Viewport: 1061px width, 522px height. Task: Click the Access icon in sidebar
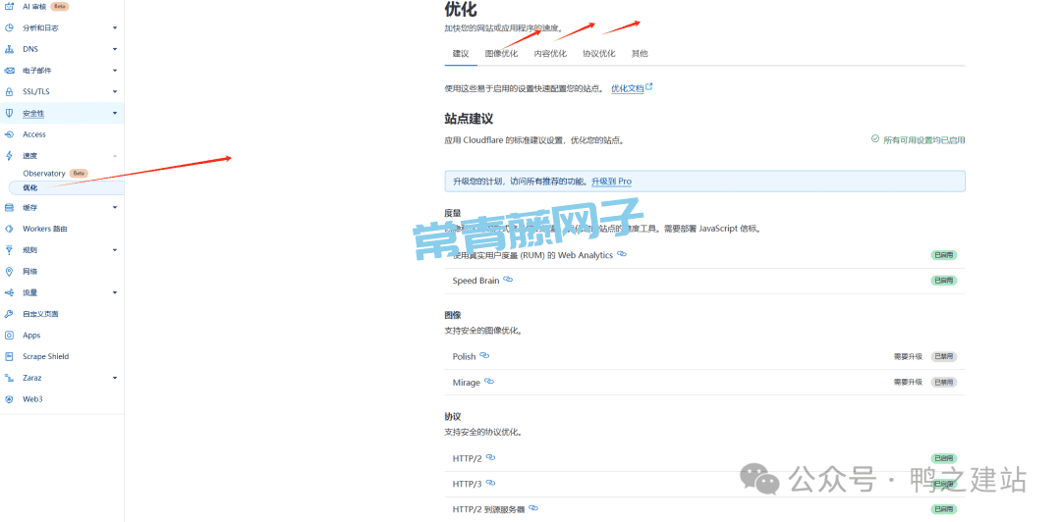pos(9,134)
